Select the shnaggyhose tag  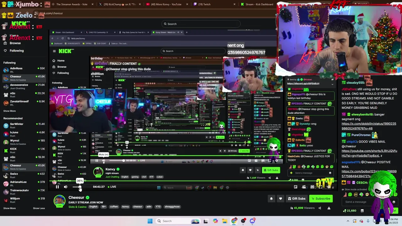(x=172, y=207)
